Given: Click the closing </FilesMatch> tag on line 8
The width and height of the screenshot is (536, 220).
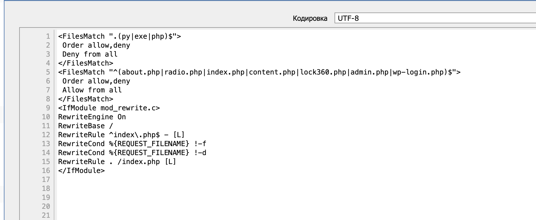Looking at the screenshot, I should pos(85,99).
